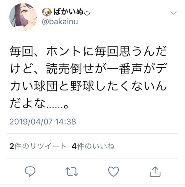Open the profile avatar picture
Image resolution: width=185 pixels, height=187 pixels.
23,17
